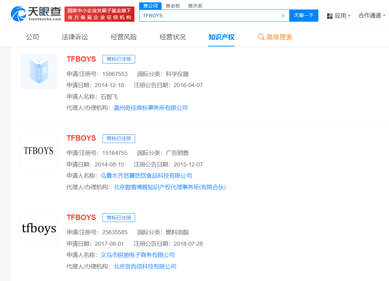Click 商标已注册 tag of the 科学仪器 trademark
The image size is (389, 281).
[118, 59]
